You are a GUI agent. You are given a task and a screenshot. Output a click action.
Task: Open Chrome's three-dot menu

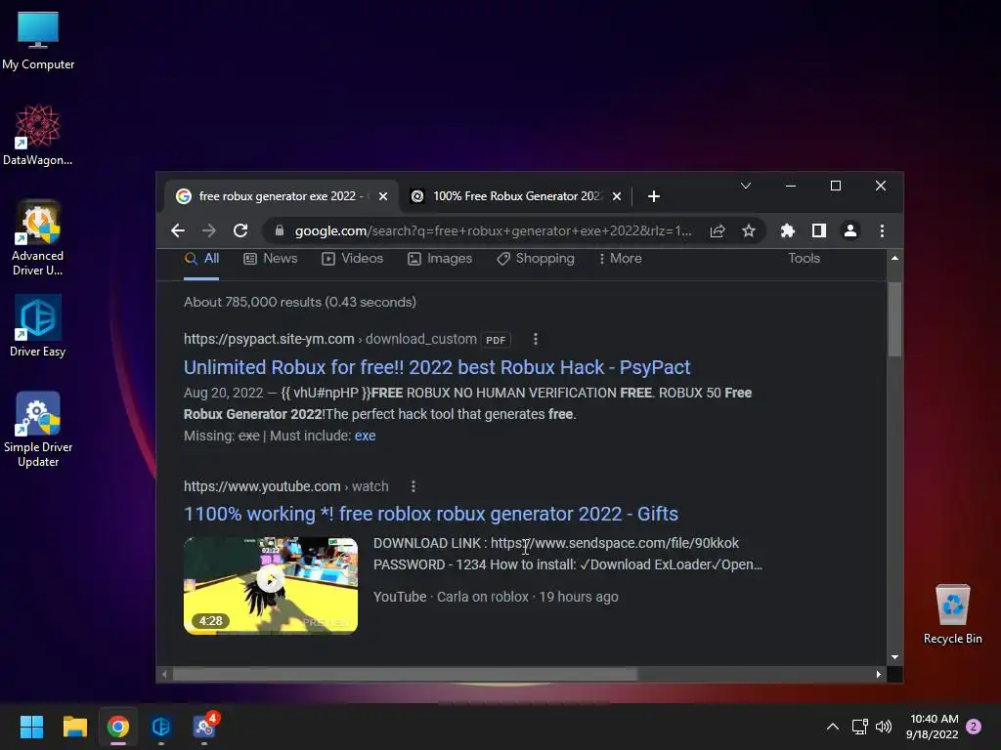click(882, 230)
